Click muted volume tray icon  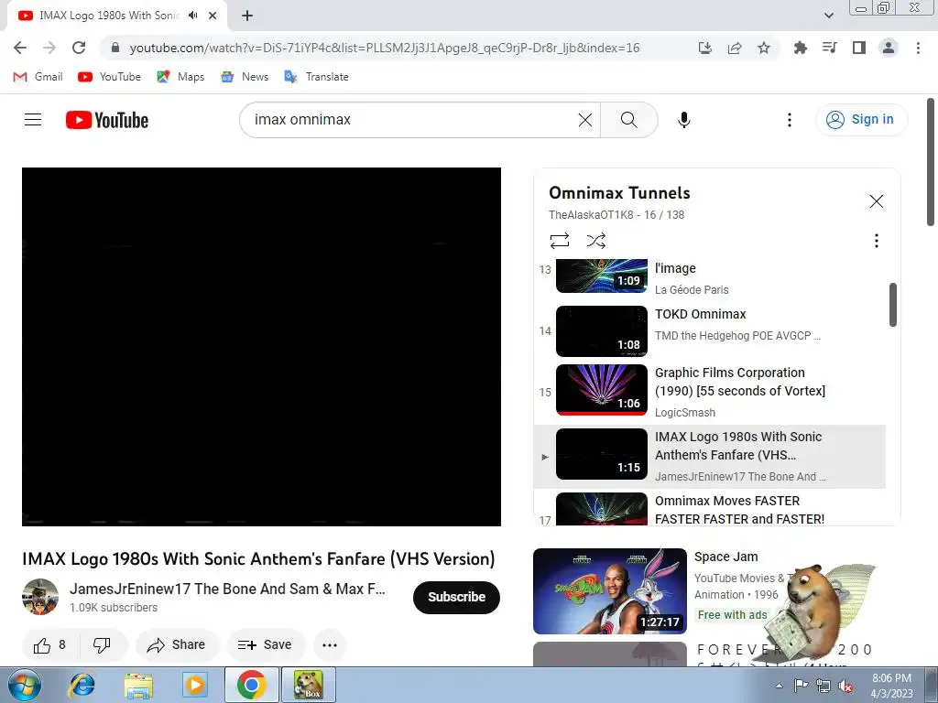[845, 686]
